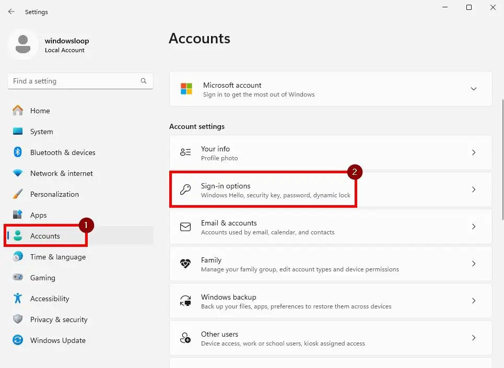This screenshot has width=504, height=368.
Task: Click the search magnifier icon
Action: pyautogui.click(x=143, y=81)
